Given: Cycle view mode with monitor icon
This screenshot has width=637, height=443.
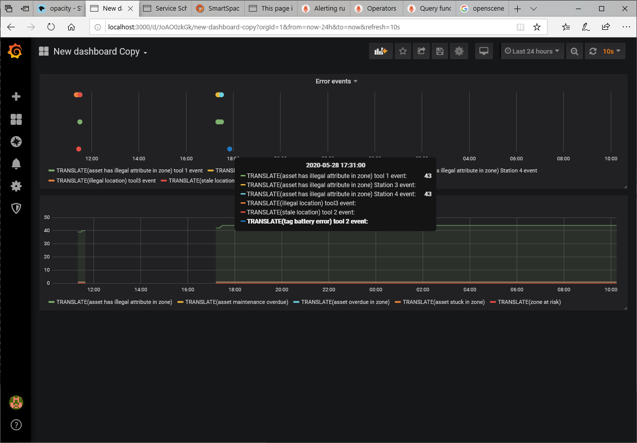Looking at the screenshot, I should [484, 51].
